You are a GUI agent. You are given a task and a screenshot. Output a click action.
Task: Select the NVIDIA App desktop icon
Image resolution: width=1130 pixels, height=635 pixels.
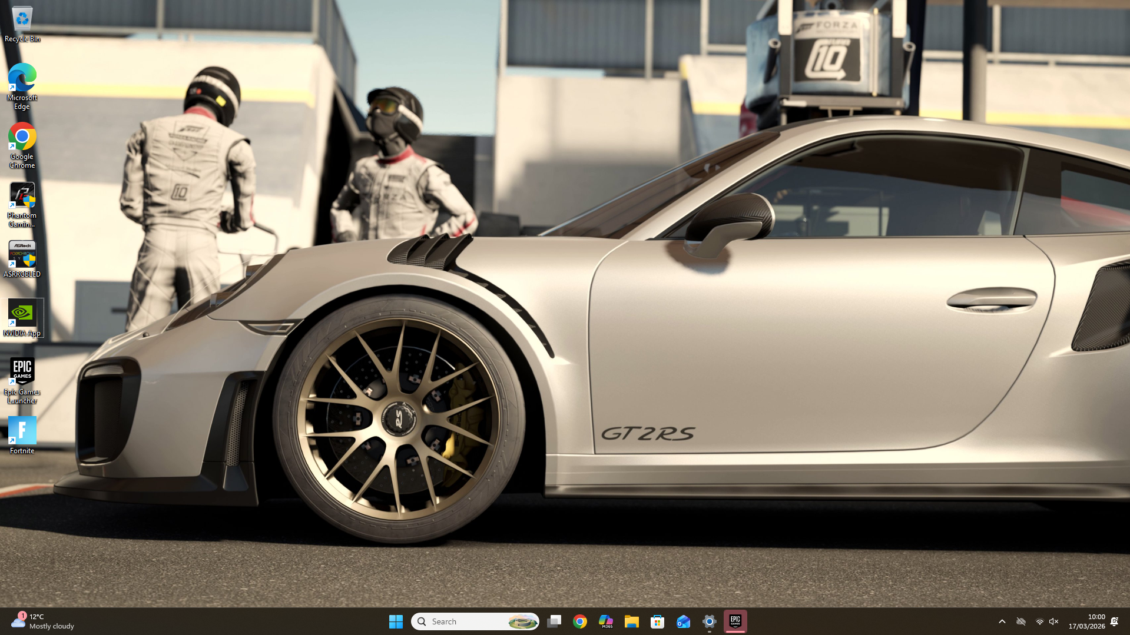click(x=22, y=318)
